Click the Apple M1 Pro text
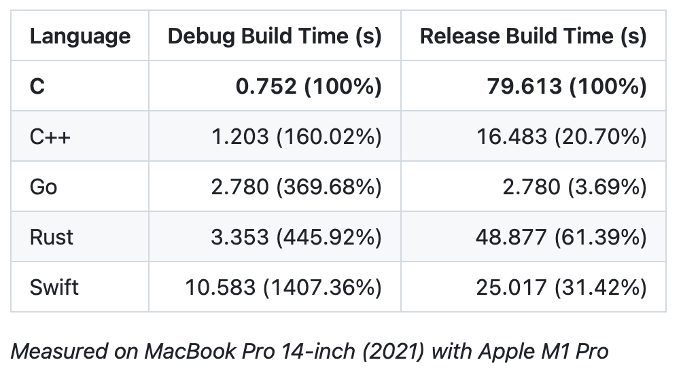681x375 pixels. click(x=544, y=351)
